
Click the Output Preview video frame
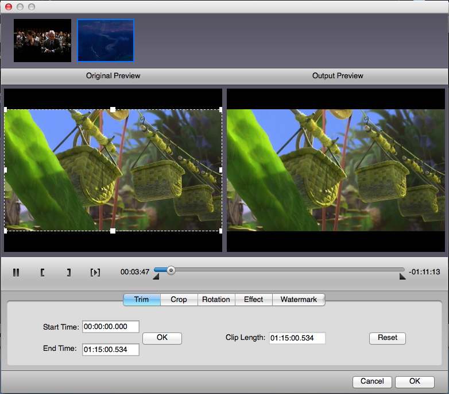[x=336, y=170]
